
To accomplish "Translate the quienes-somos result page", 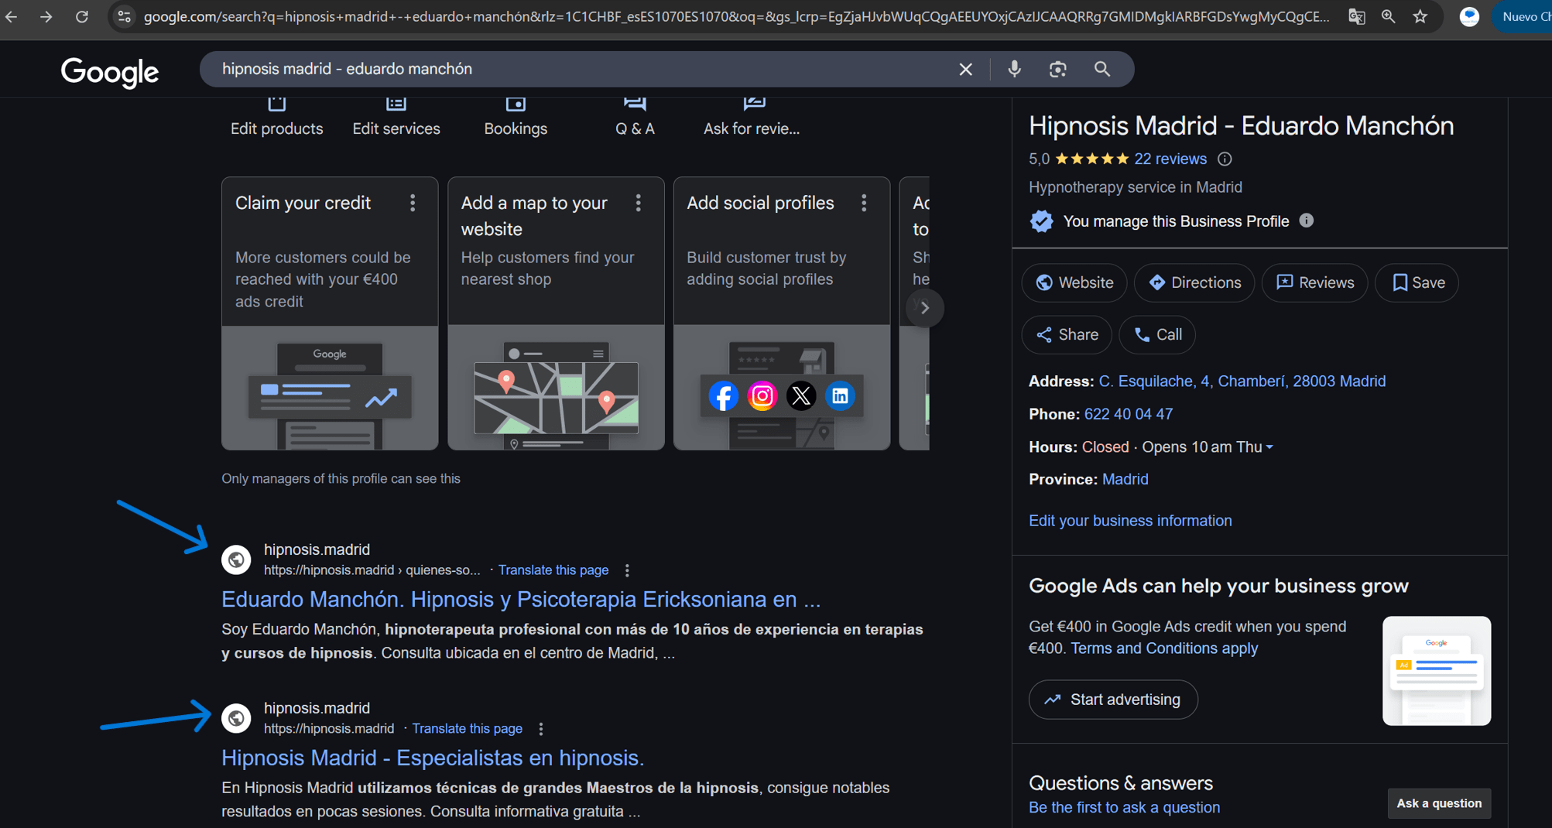I will (x=553, y=570).
